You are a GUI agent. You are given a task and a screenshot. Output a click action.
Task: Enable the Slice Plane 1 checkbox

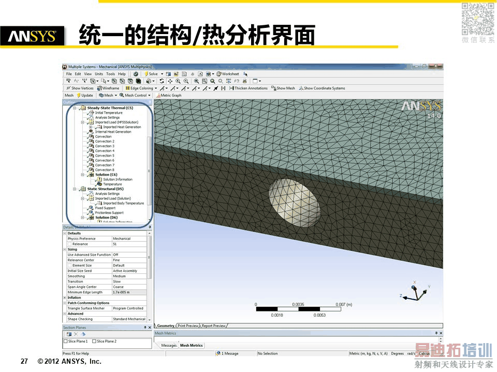(66, 342)
